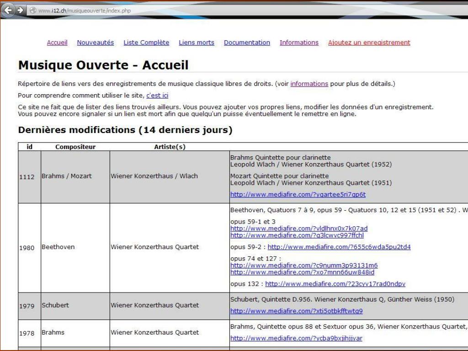Click the 'Artiste(s)' column header
Viewport: 468px width, 351px height.
(x=170, y=147)
